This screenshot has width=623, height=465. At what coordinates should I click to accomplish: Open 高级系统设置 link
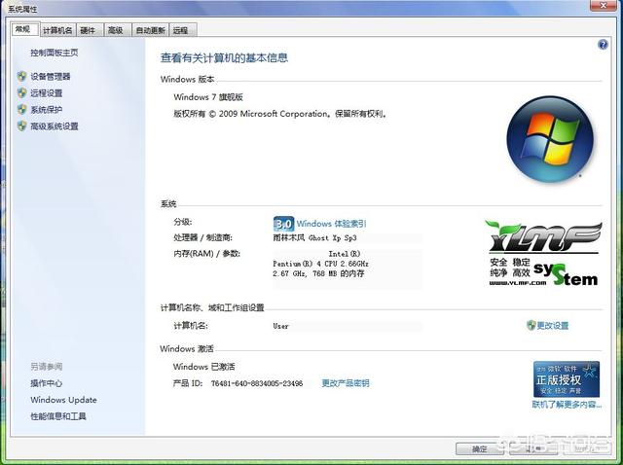(55, 126)
